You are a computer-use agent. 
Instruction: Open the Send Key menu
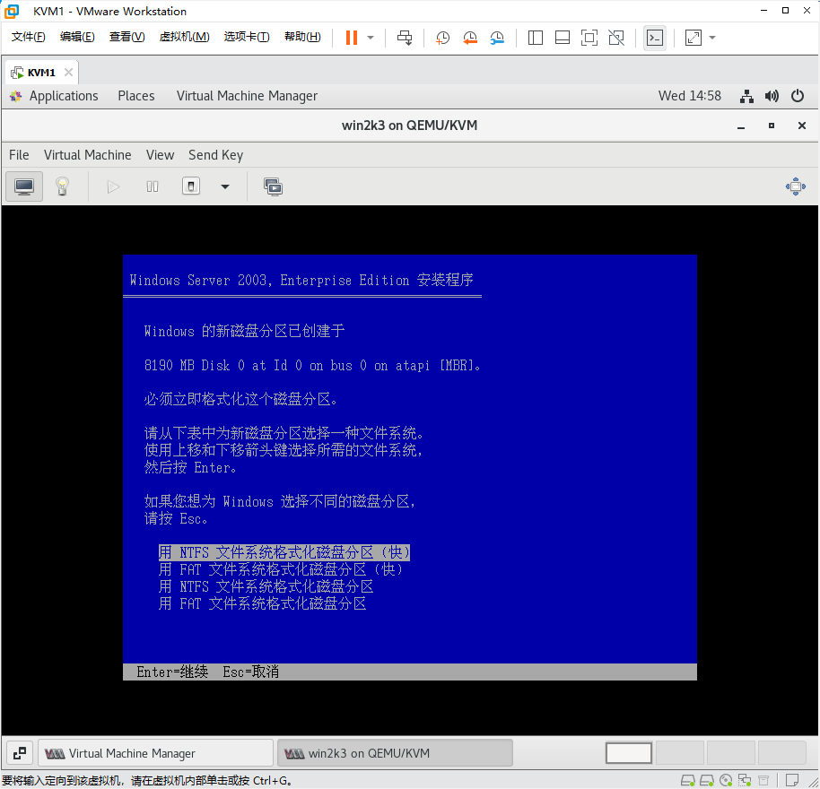(x=215, y=155)
